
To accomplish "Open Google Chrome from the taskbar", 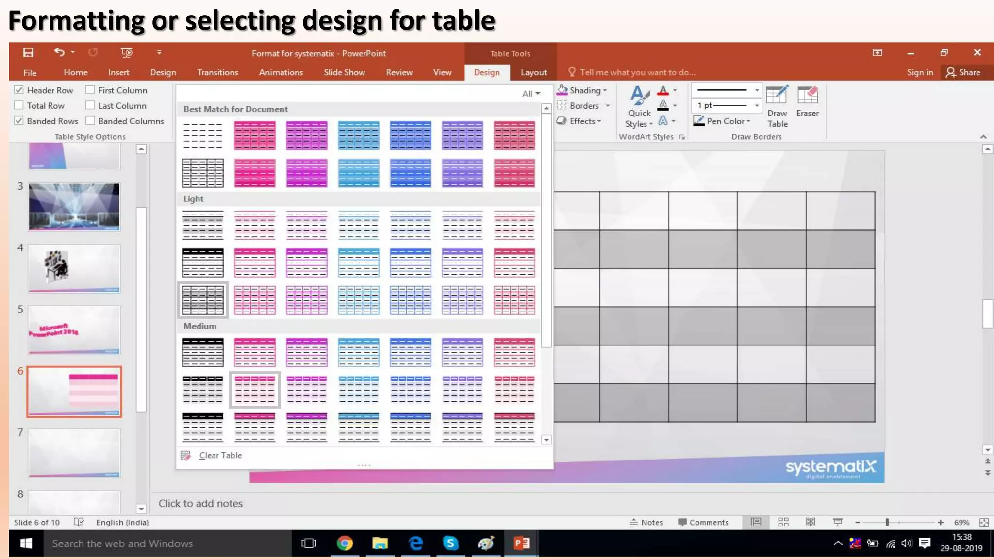I will 345,543.
